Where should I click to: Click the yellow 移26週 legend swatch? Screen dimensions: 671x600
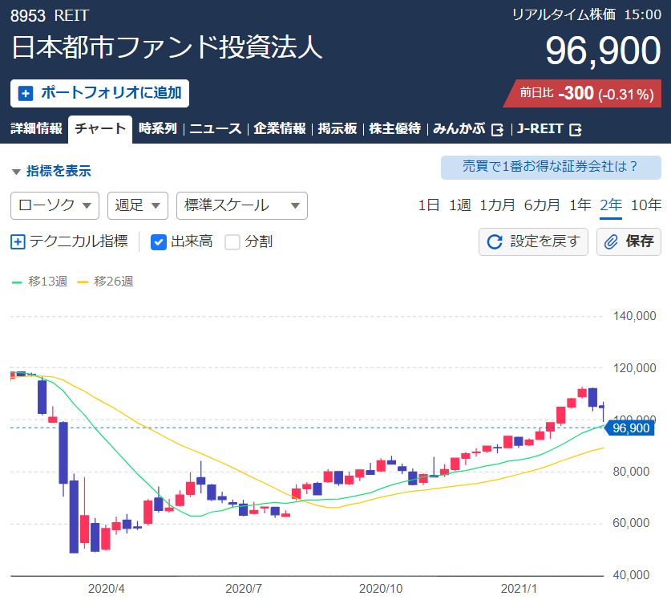(83, 282)
